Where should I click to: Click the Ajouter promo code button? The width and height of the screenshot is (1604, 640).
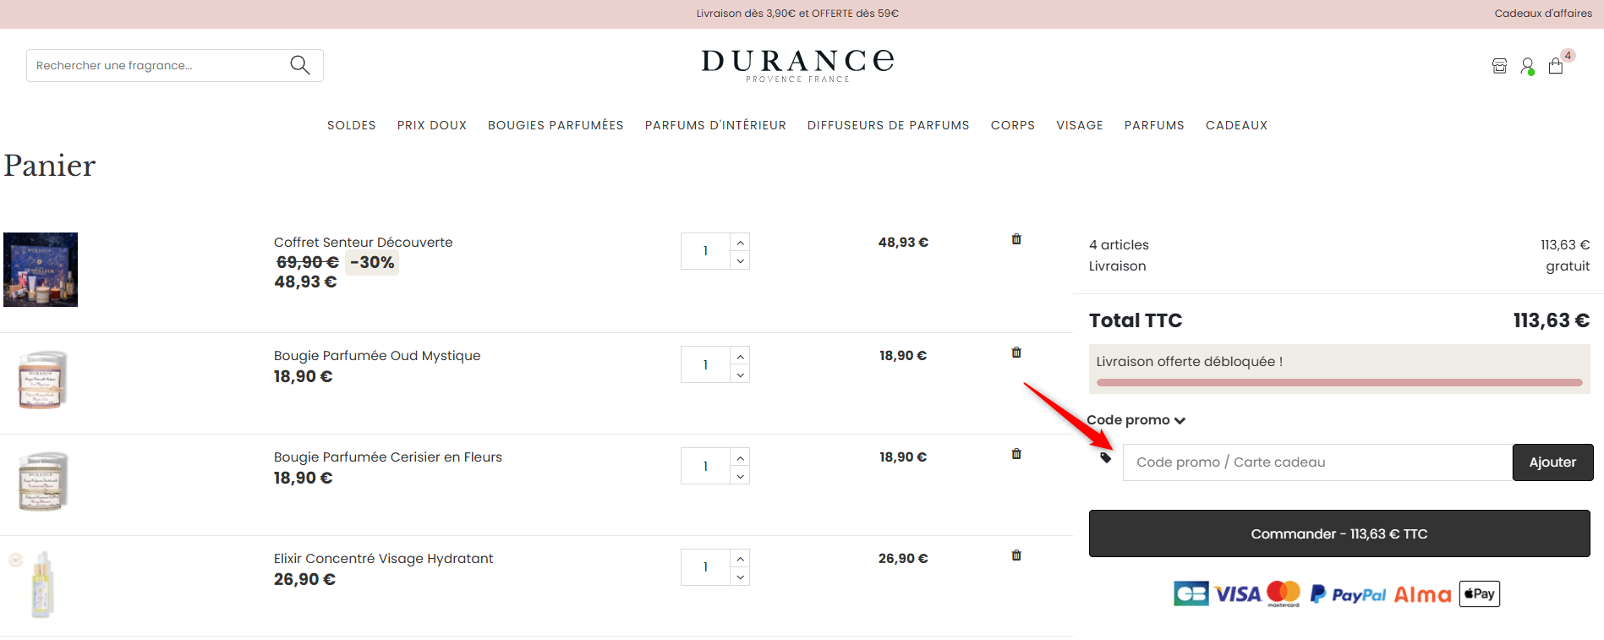[1552, 462]
